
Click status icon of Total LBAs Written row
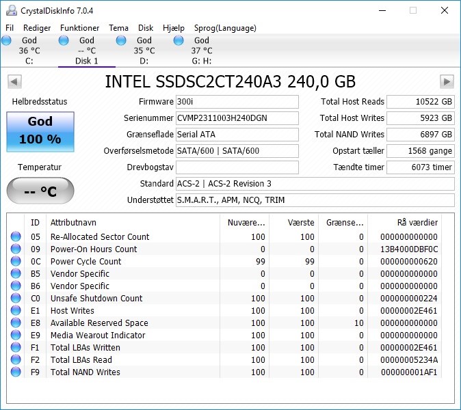point(16,347)
